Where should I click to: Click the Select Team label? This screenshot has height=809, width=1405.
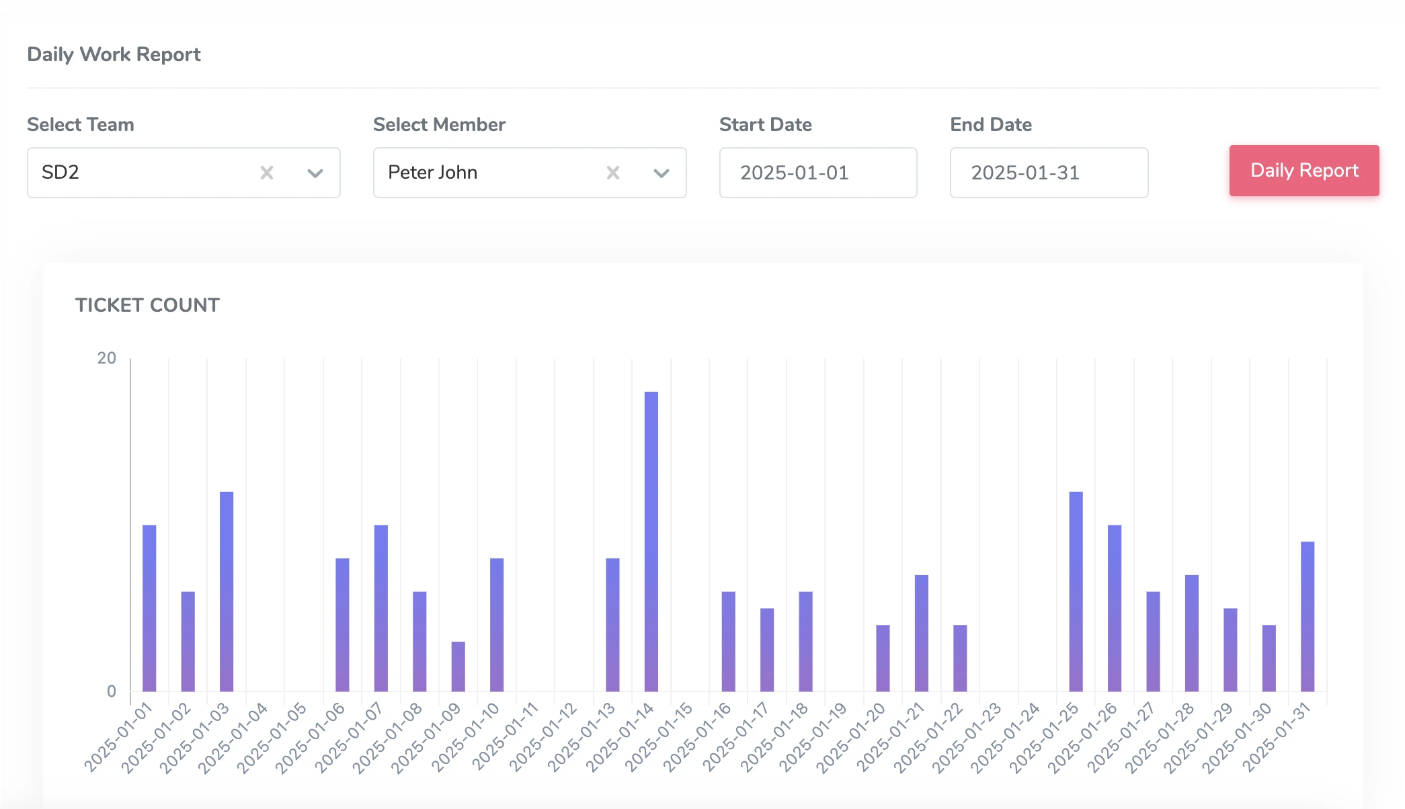81,124
